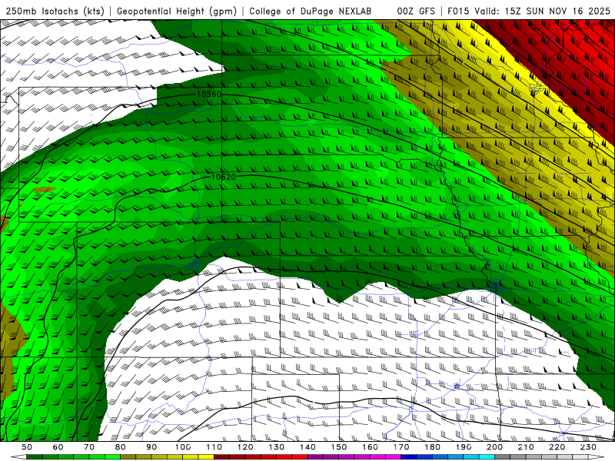The image size is (615, 461).
Task: Click the 90 label on the color scale
Action: (x=151, y=447)
